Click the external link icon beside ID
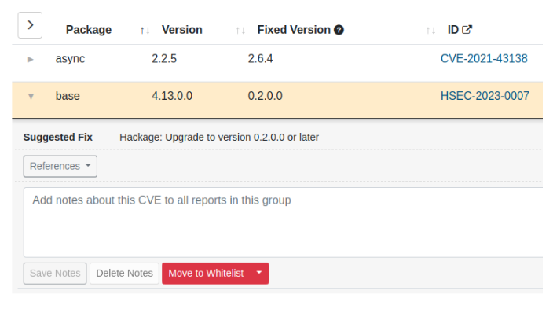Viewport: 553px width, 309px height. (x=467, y=30)
